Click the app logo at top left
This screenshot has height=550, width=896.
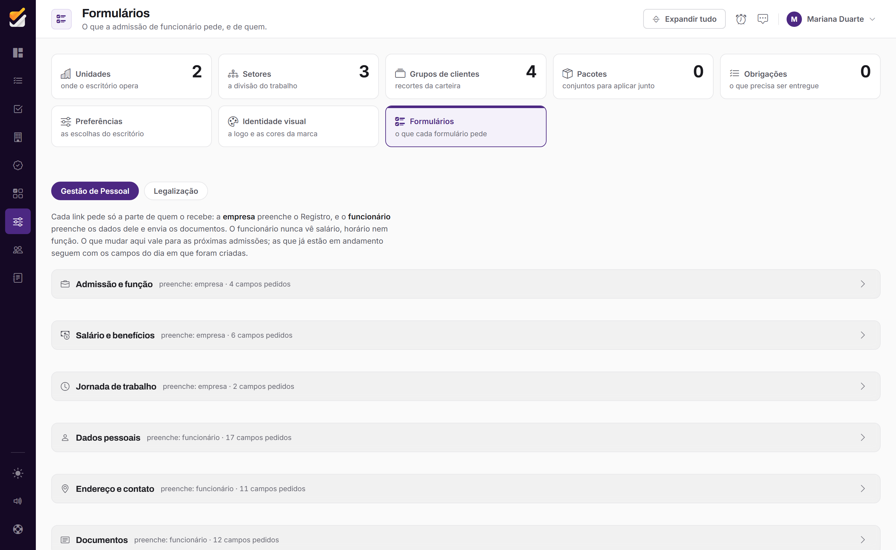tap(18, 18)
